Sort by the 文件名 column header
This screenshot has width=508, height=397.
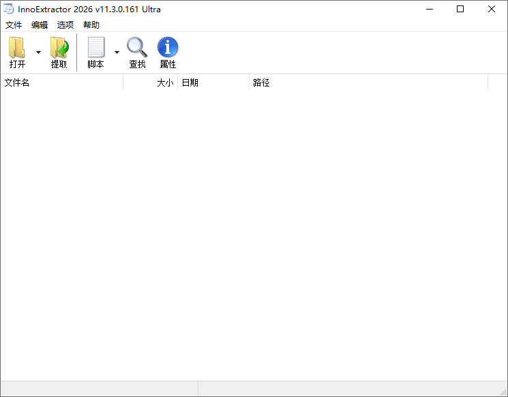pyautogui.click(x=61, y=82)
